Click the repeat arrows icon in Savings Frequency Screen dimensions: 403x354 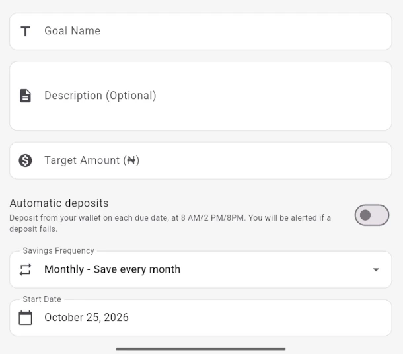click(x=26, y=269)
